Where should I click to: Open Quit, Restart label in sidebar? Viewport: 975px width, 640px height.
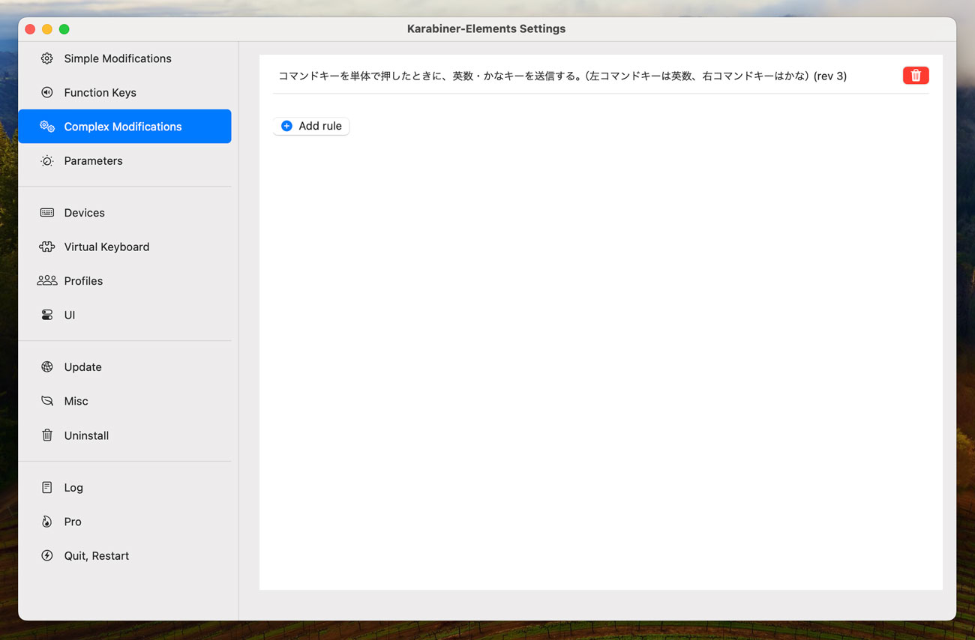(97, 555)
